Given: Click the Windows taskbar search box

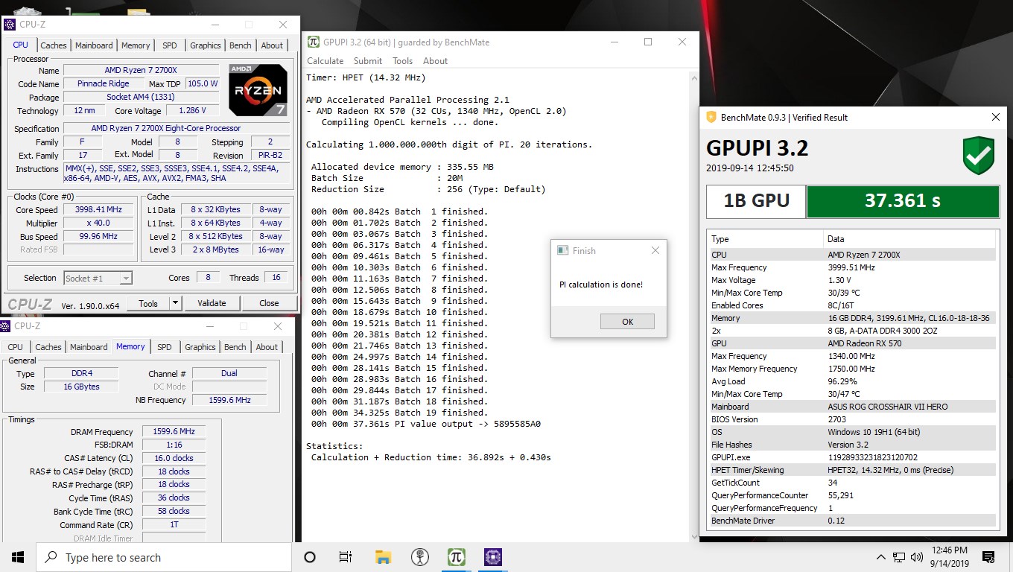Looking at the screenshot, I should pos(164,557).
